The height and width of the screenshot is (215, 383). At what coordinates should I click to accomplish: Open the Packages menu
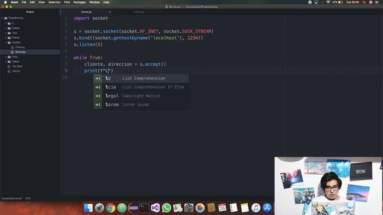pyautogui.click(x=80, y=2)
